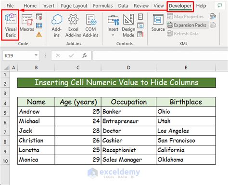Click the XML Import icon

[213, 16]
